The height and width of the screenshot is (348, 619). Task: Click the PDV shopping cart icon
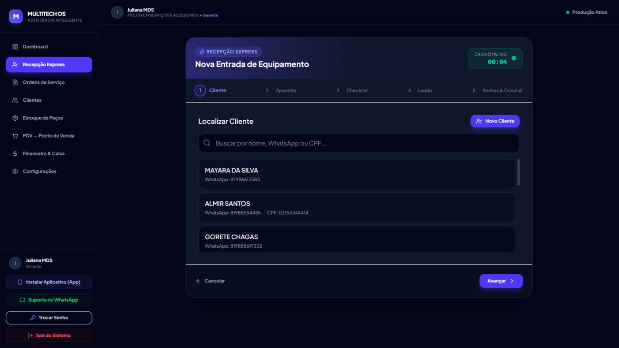(x=15, y=136)
